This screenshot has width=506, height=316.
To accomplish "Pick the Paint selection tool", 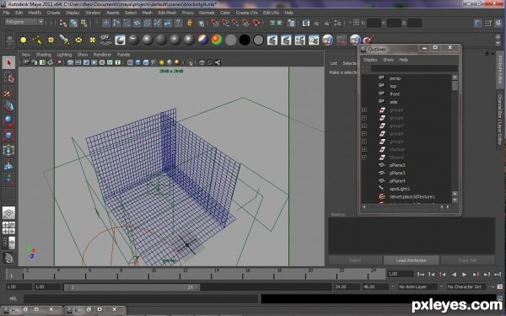I will pos(8,93).
